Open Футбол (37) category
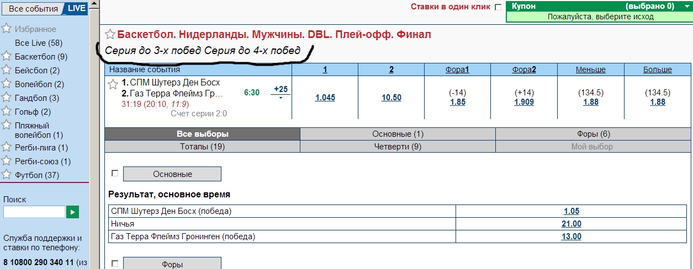The height and width of the screenshot is (269, 693). (x=37, y=175)
